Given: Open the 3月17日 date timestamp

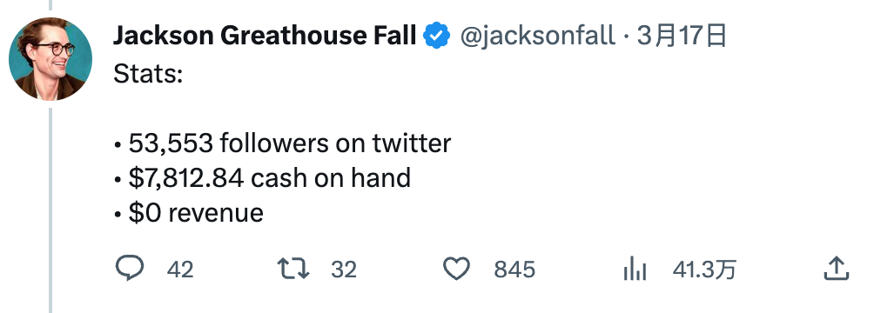Looking at the screenshot, I should pos(682,37).
